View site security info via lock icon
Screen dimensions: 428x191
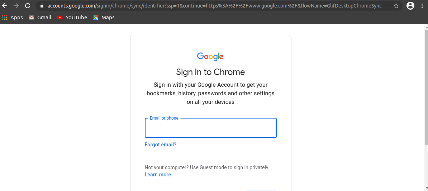tap(42, 6)
